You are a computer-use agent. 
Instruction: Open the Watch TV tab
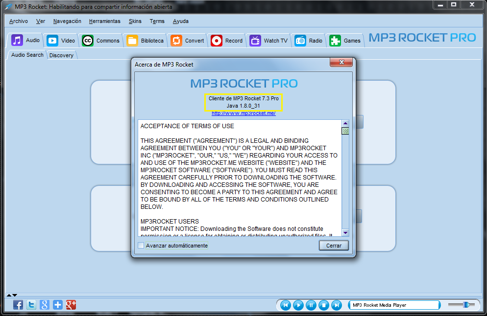268,41
